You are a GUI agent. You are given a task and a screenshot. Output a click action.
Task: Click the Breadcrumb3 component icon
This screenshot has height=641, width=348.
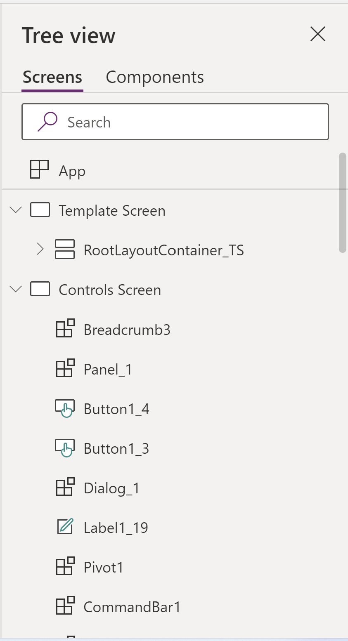65,329
